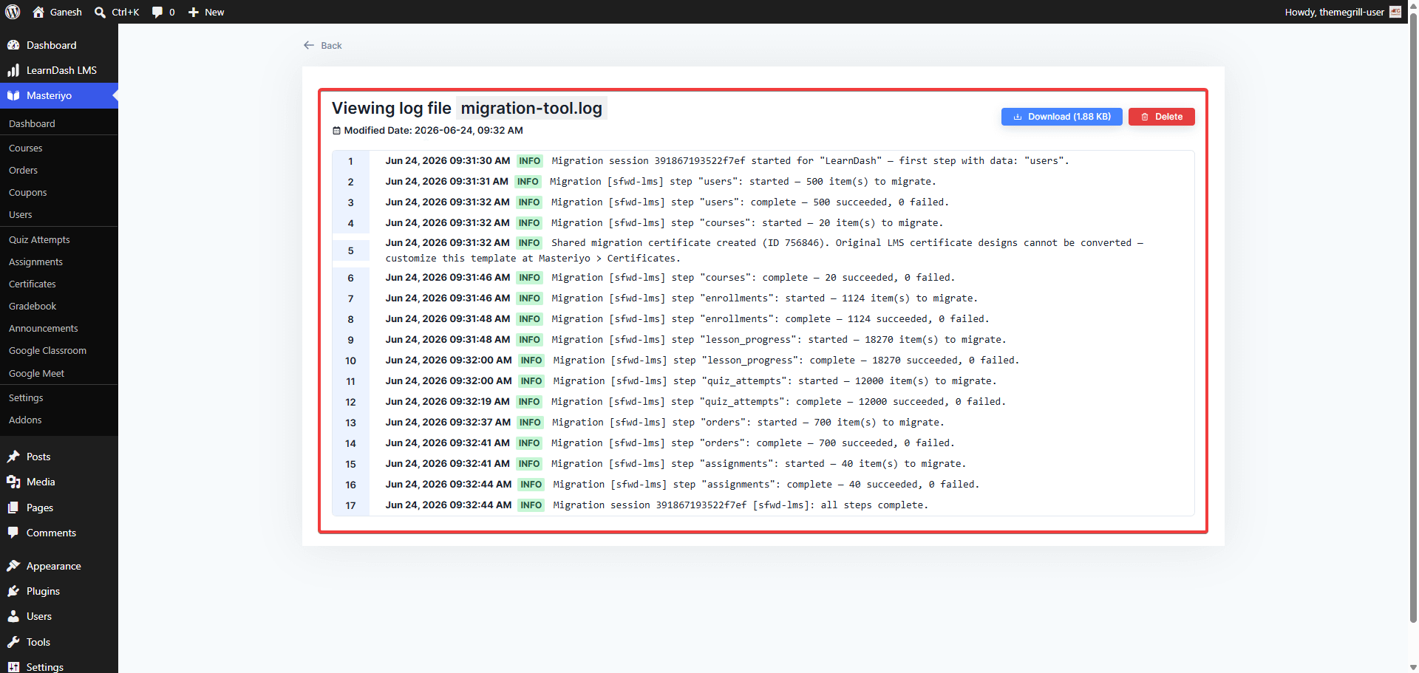The image size is (1419, 673).
Task: Open the comments bubble icon in admin bar
Action: click(x=157, y=12)
